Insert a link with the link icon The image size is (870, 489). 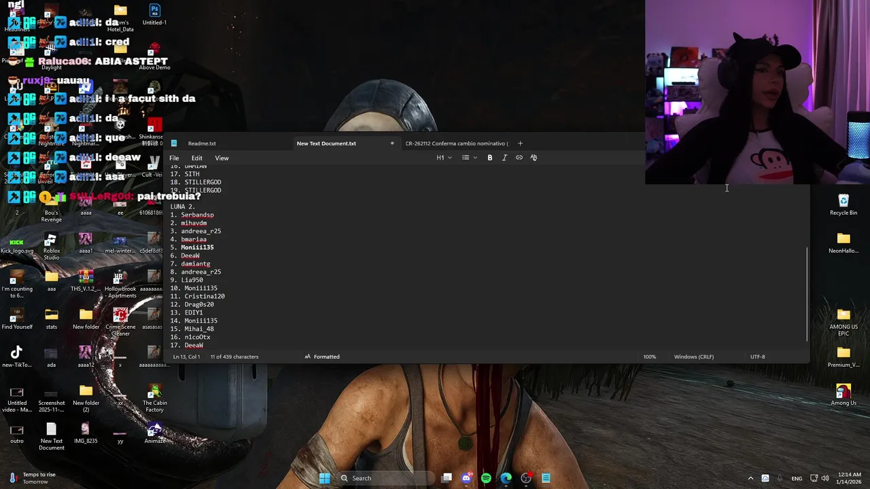pyautogui.click(x=519, y=158)
